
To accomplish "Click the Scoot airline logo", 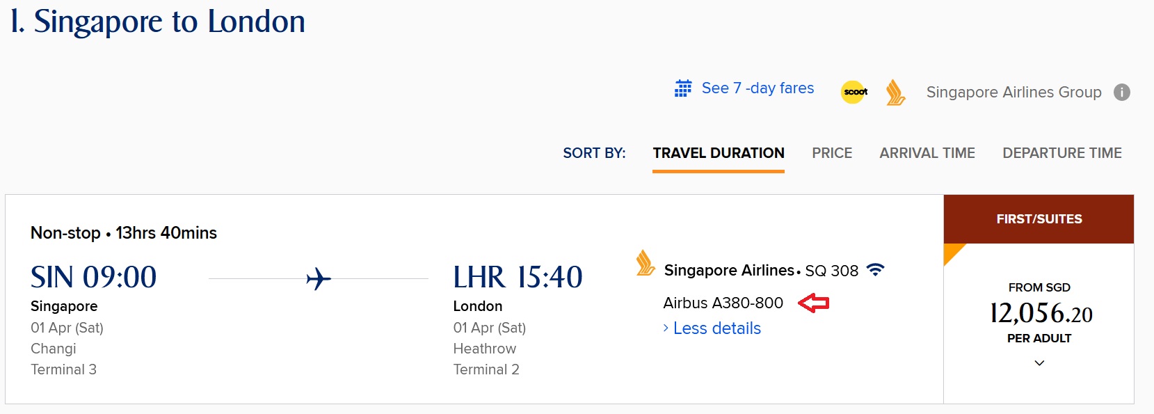I will click(x=854, y=92).
